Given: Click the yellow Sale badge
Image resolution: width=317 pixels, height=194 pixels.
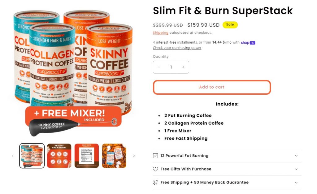Looking at the screenshot, I should point(230,25).
